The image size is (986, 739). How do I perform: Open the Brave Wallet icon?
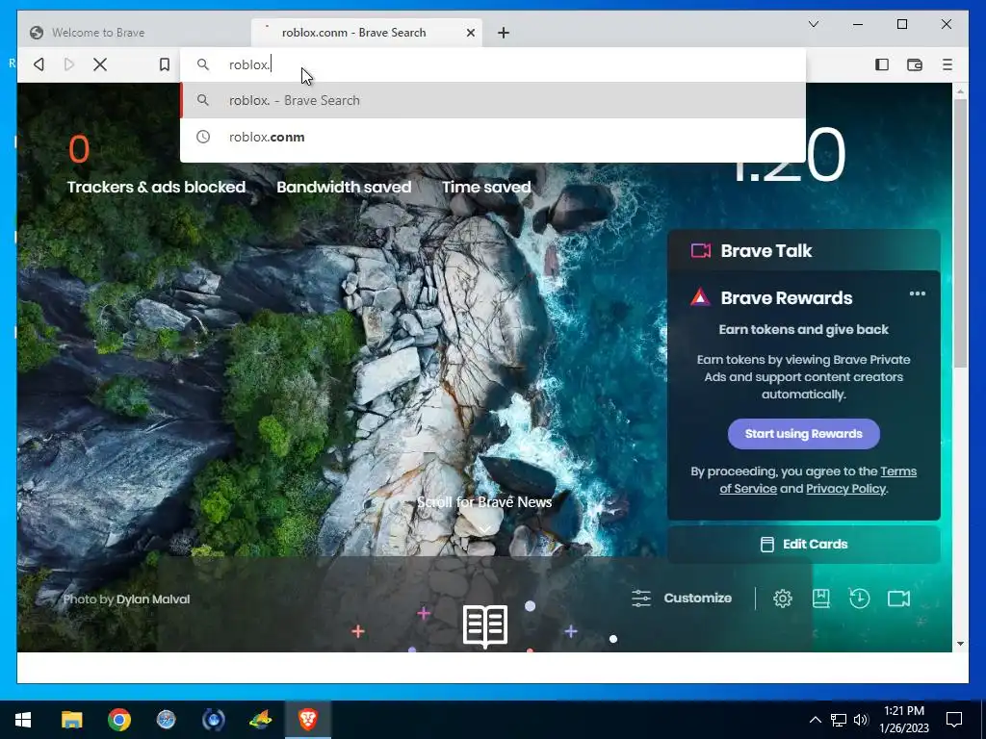tap(915, 64)
